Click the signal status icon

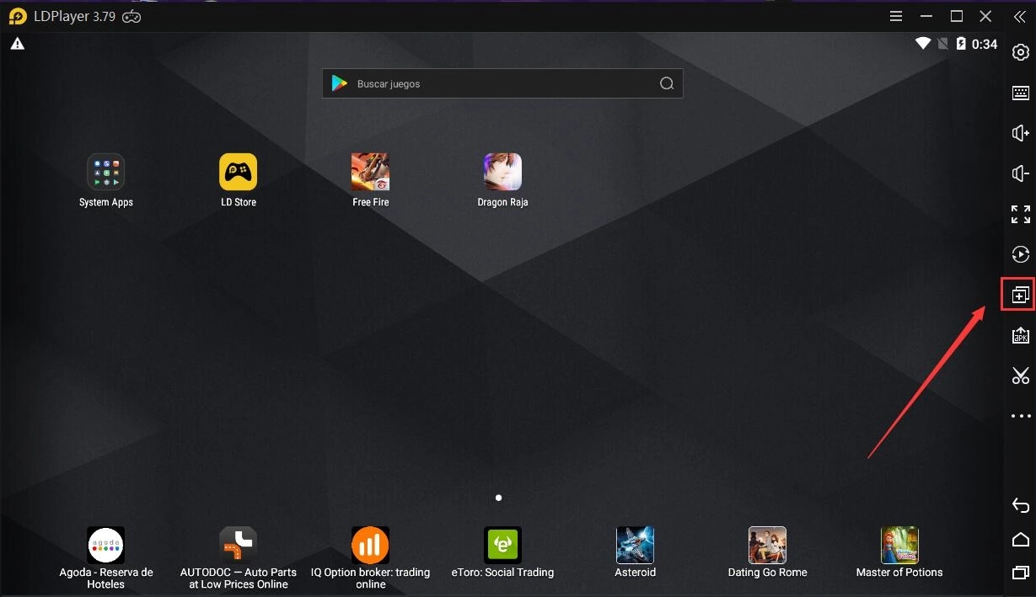943,44
